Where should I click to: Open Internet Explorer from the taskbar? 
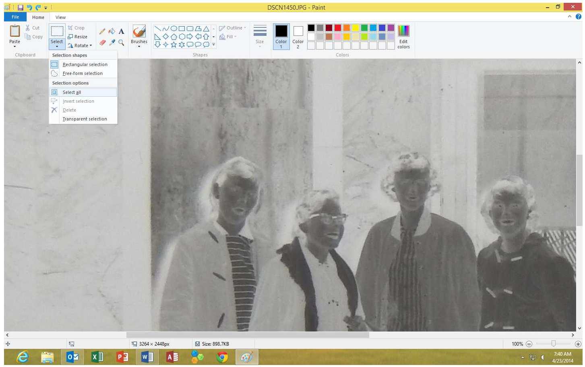click(22, 357)
